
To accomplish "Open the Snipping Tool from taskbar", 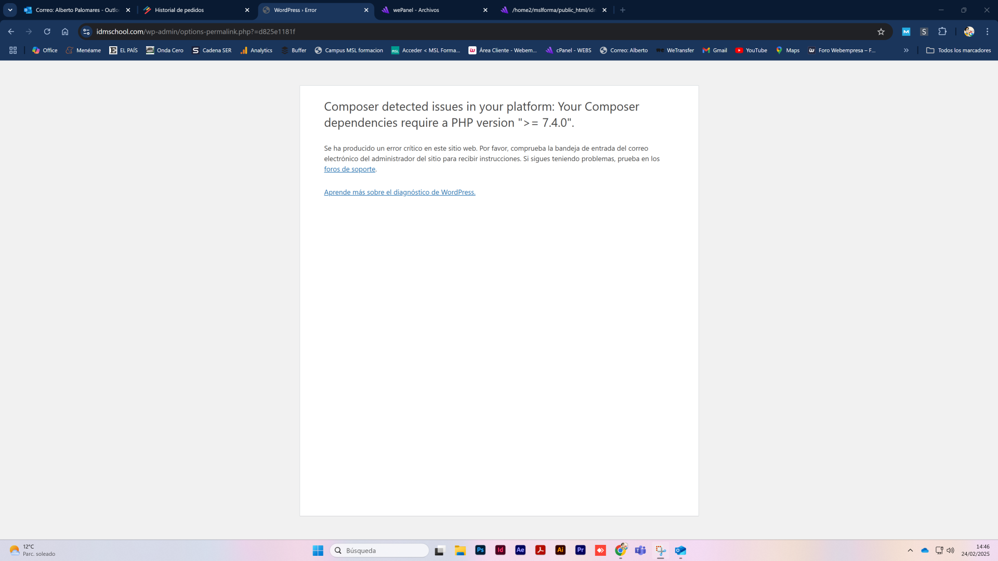I will (661, 550).
